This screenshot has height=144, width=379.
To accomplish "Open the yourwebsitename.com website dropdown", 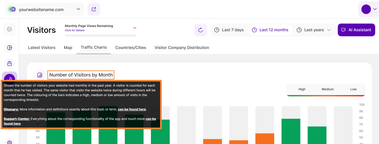I will coord(78,9).
